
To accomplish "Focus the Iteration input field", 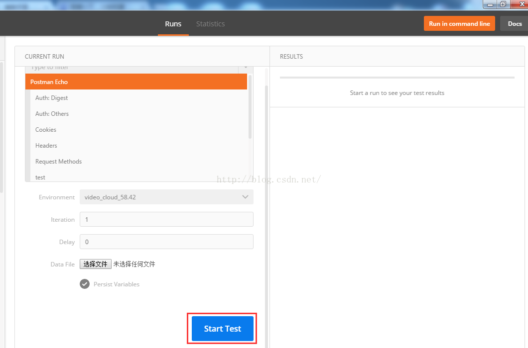I will pos(166,220).
